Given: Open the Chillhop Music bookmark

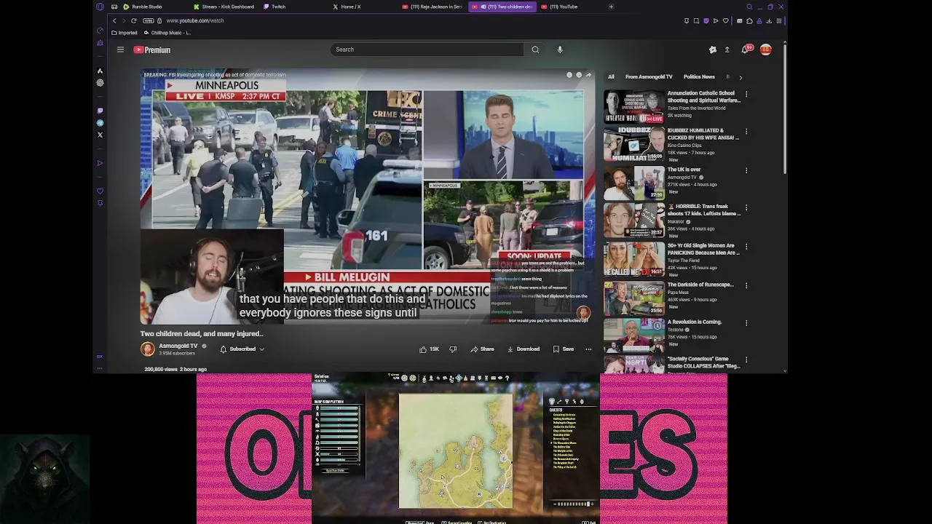Looking at the screenshot, I should 167,33.
